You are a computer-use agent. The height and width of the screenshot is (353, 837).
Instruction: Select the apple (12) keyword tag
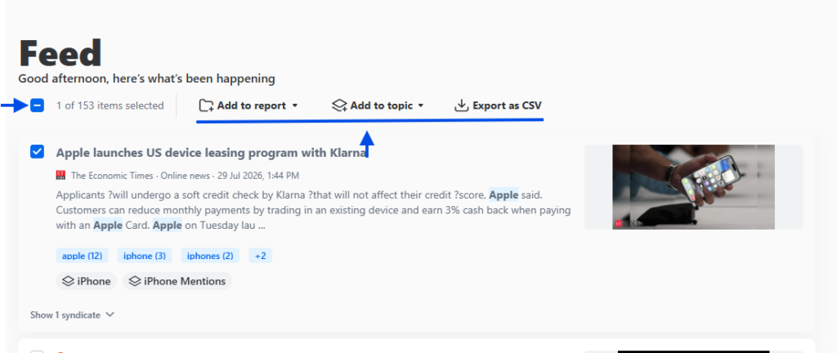point(83,256)
